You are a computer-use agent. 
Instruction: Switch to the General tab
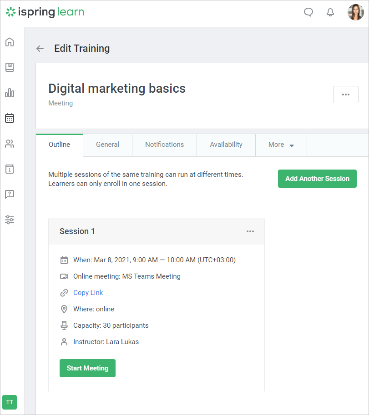click(107, 145)
